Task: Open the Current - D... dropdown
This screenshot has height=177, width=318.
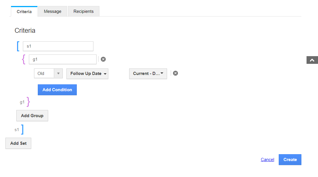Action: 148,74
